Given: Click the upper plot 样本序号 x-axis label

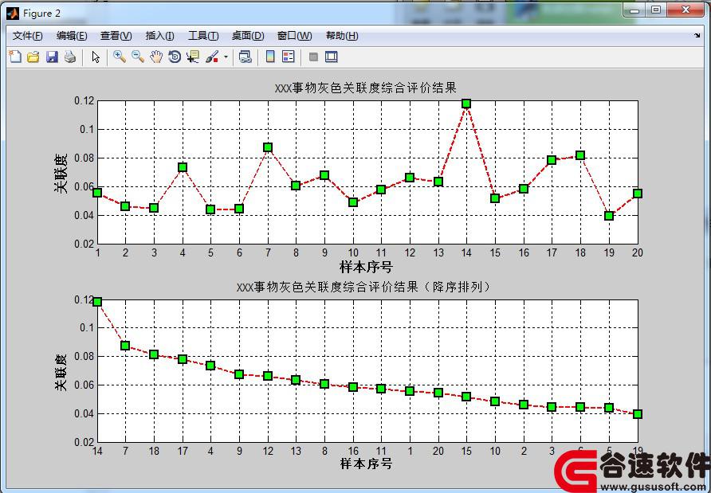Looking at the screenshot, I should pyautogui.click(x=366, y=267).
